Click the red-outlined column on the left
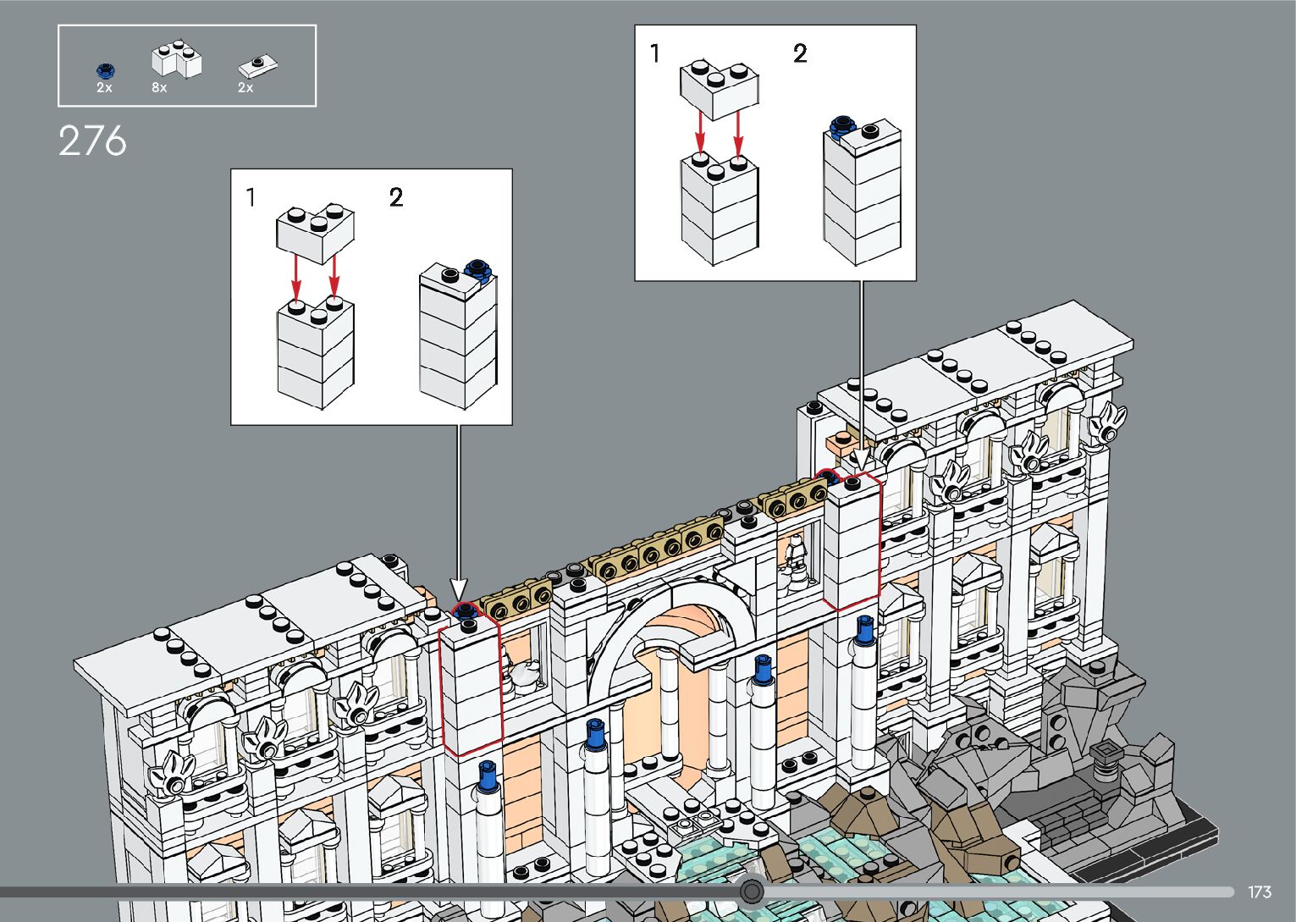 pos(471,686)
